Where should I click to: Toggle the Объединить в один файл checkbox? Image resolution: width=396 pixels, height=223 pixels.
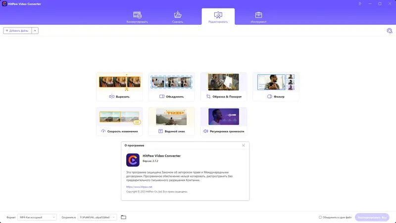click(x=320, y=217)
